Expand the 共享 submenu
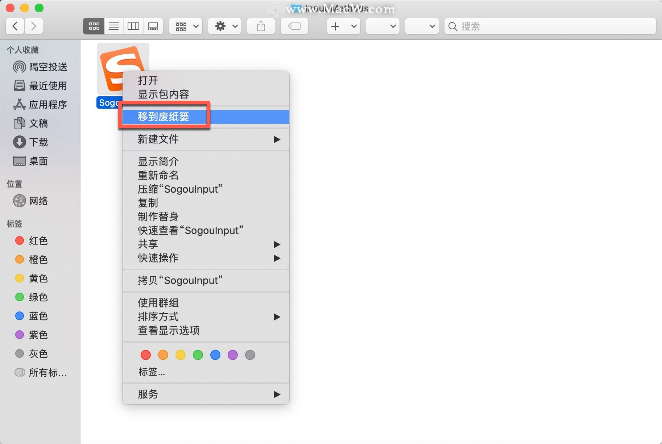The height and width of the screenshot is (444, 662). click(206, 244)
